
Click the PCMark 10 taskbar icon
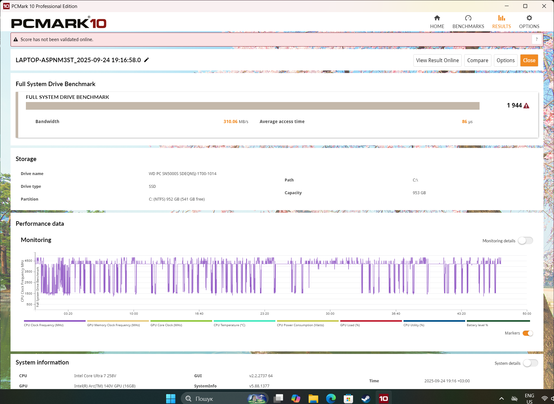pos(383,398)
